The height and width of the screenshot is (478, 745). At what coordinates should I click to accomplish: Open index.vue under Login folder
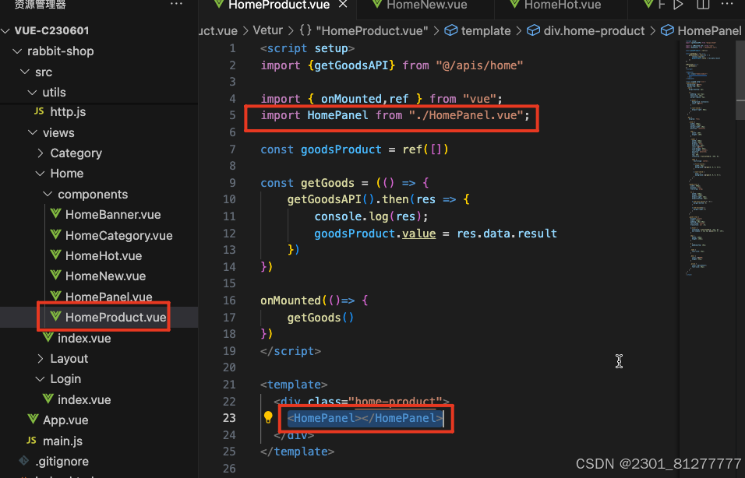coord(84,399)
